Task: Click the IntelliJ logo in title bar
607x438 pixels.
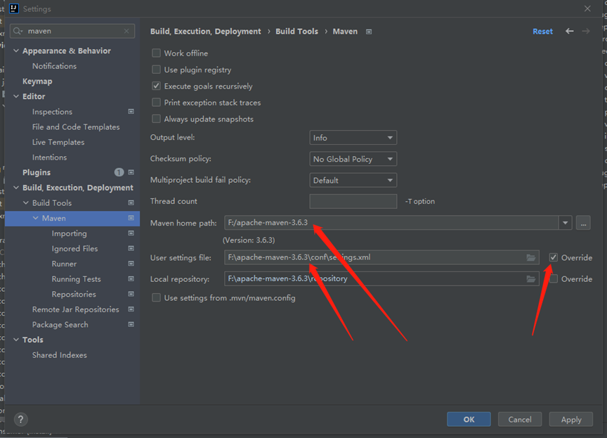Action: tap(14, 8)
